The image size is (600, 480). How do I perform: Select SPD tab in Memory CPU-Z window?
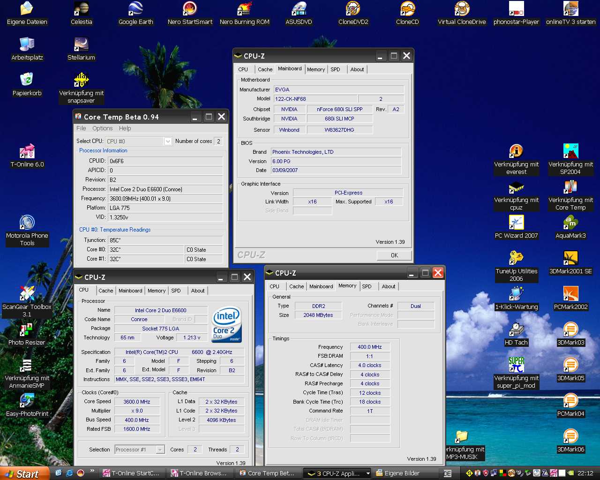point(367,286)
